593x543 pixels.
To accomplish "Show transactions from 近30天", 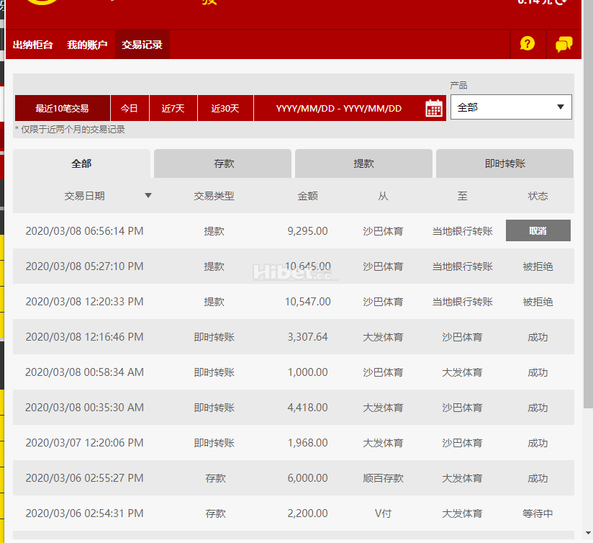I will [x=225, y=109].
